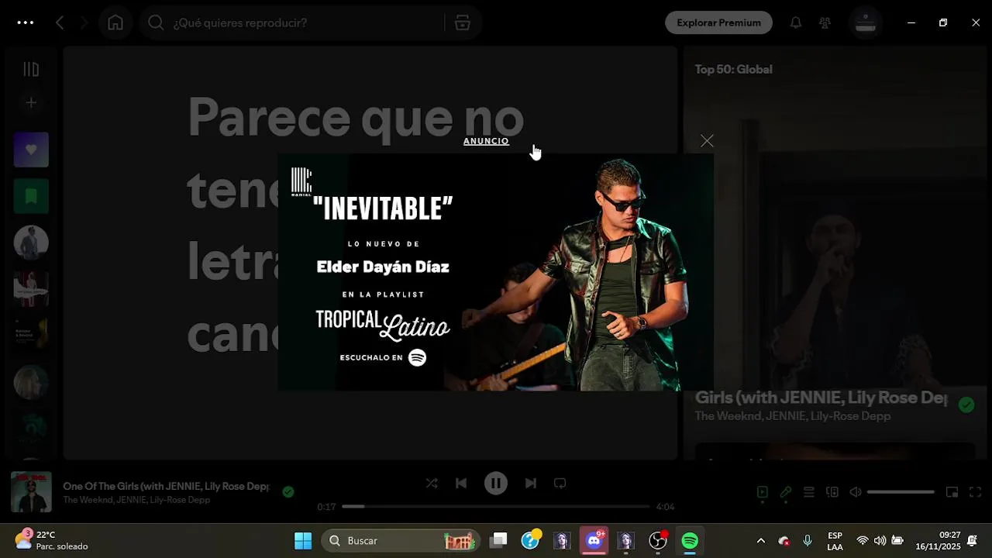
Task: Toggle repeat mode
Action: [560, 484]
